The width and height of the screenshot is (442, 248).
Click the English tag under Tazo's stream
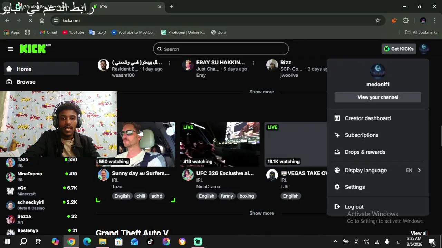click(122, 196)
